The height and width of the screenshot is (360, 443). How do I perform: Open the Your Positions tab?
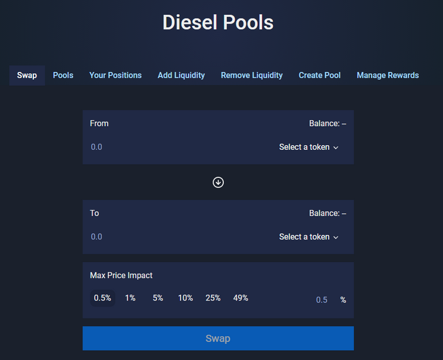coord(115,75)
